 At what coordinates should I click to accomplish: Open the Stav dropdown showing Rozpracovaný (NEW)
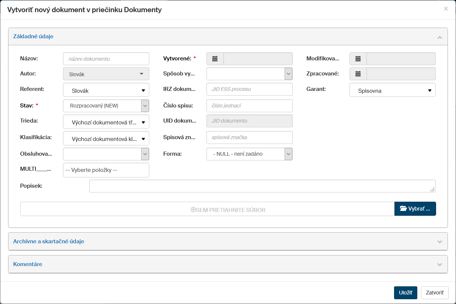(x=106, y=106)
